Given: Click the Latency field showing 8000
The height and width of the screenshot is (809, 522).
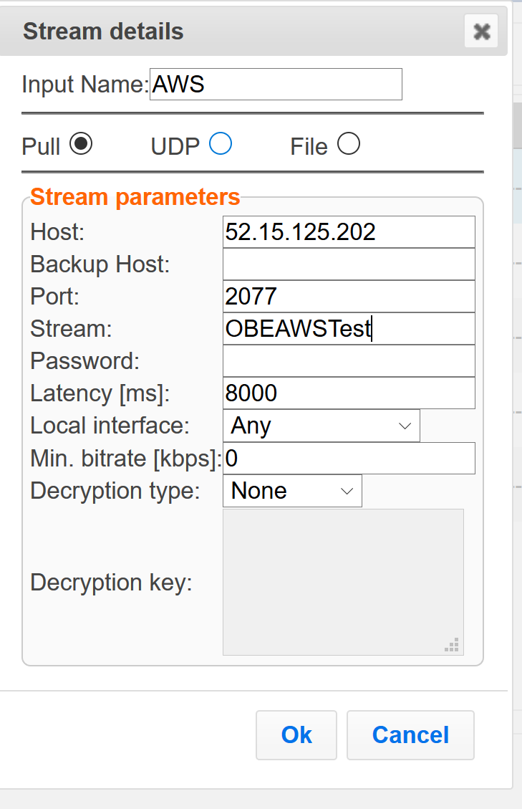Looking at the screenshot, I should coord(349,393).
